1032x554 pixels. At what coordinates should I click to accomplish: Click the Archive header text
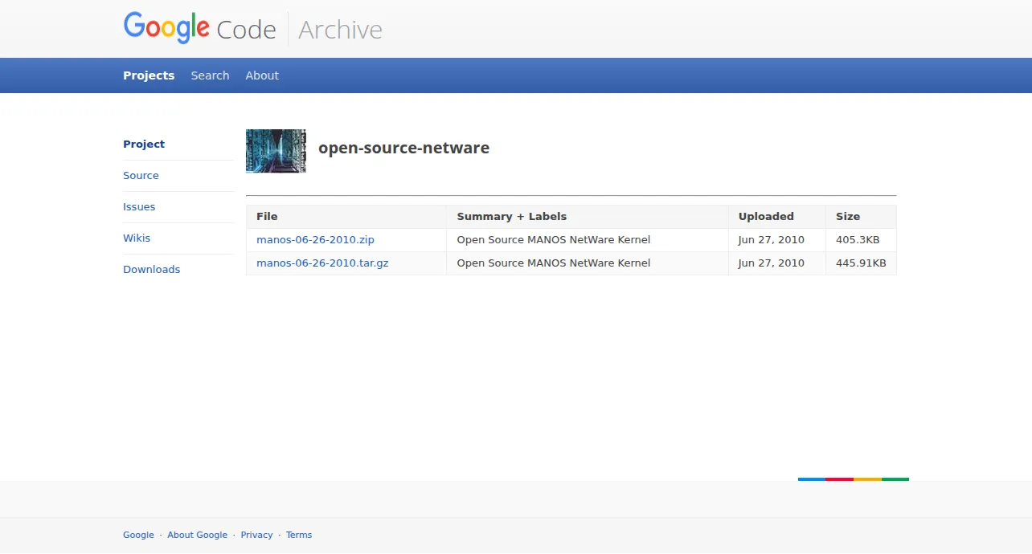[340, 30]
